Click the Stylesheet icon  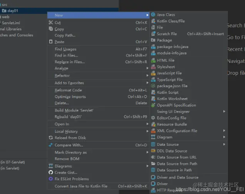[153, 67]
